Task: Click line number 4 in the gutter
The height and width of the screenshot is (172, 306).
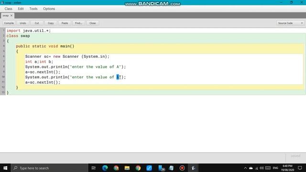Action: (x=3, y=46)
